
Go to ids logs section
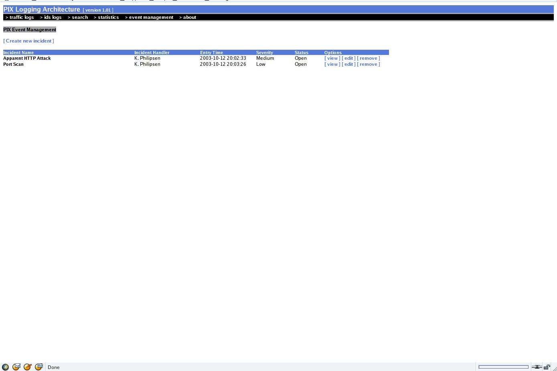51,17
